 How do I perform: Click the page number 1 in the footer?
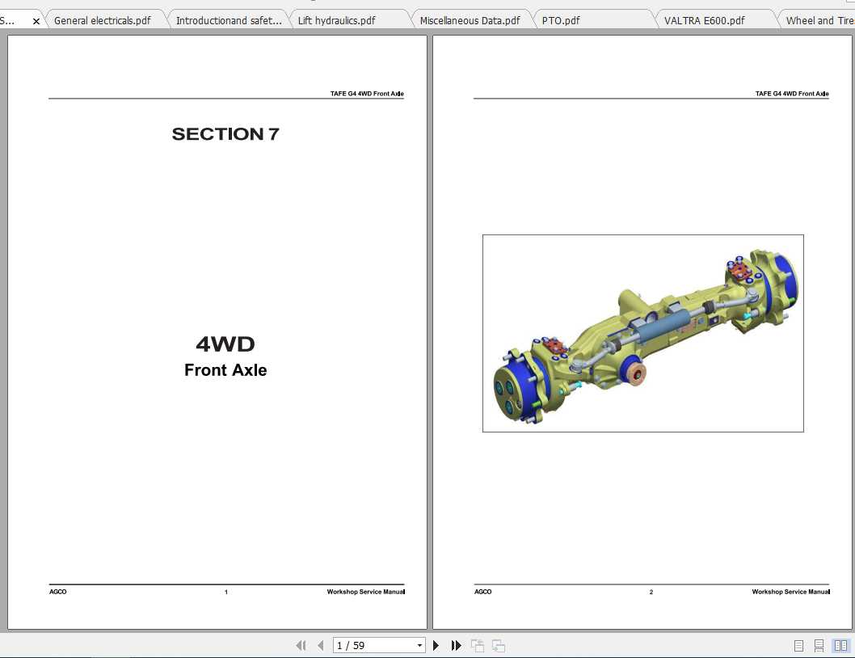coord(226,592)
